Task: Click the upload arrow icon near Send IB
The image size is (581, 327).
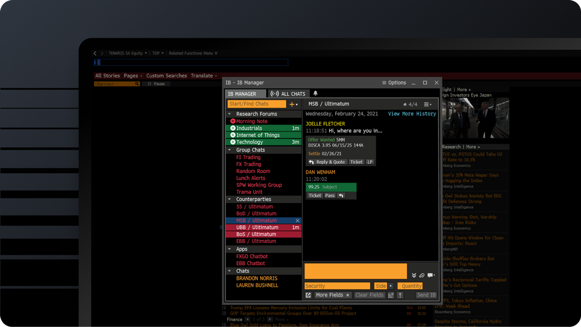Action: pos(400,295)
